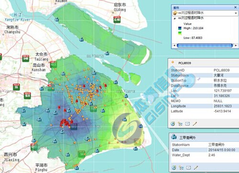Select the Water_Dept row in station popup
This screenshot has width=239, height=173.
coord(205,155)
